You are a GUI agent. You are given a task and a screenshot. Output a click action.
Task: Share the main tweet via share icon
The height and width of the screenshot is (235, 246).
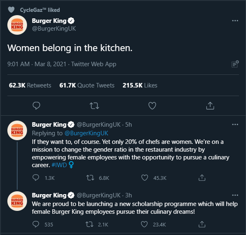(x=210, y=105)
